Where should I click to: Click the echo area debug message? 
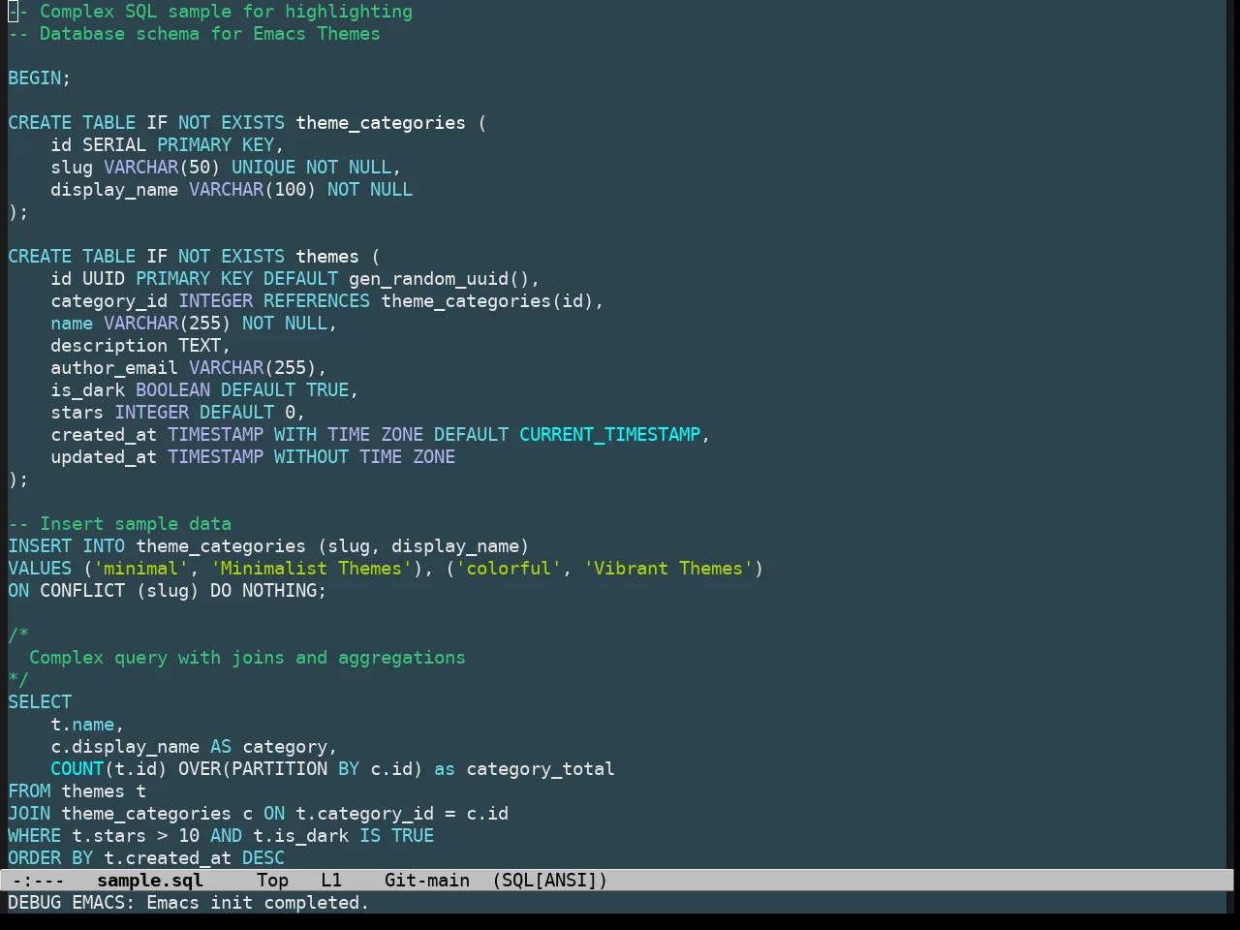189,903
